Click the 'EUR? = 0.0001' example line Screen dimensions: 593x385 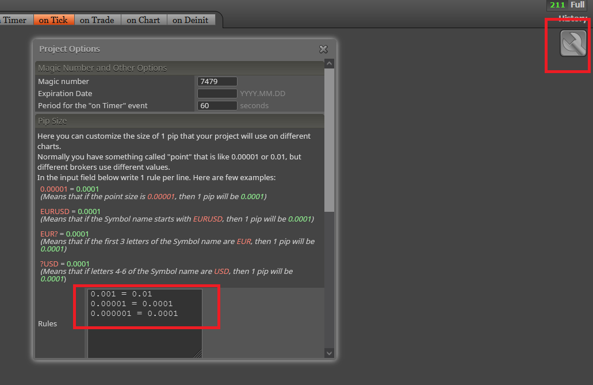tap(64, 234)
